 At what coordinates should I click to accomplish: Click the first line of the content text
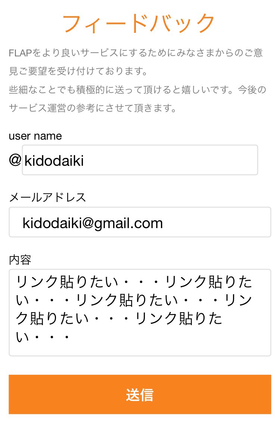[x=134, y=283]
